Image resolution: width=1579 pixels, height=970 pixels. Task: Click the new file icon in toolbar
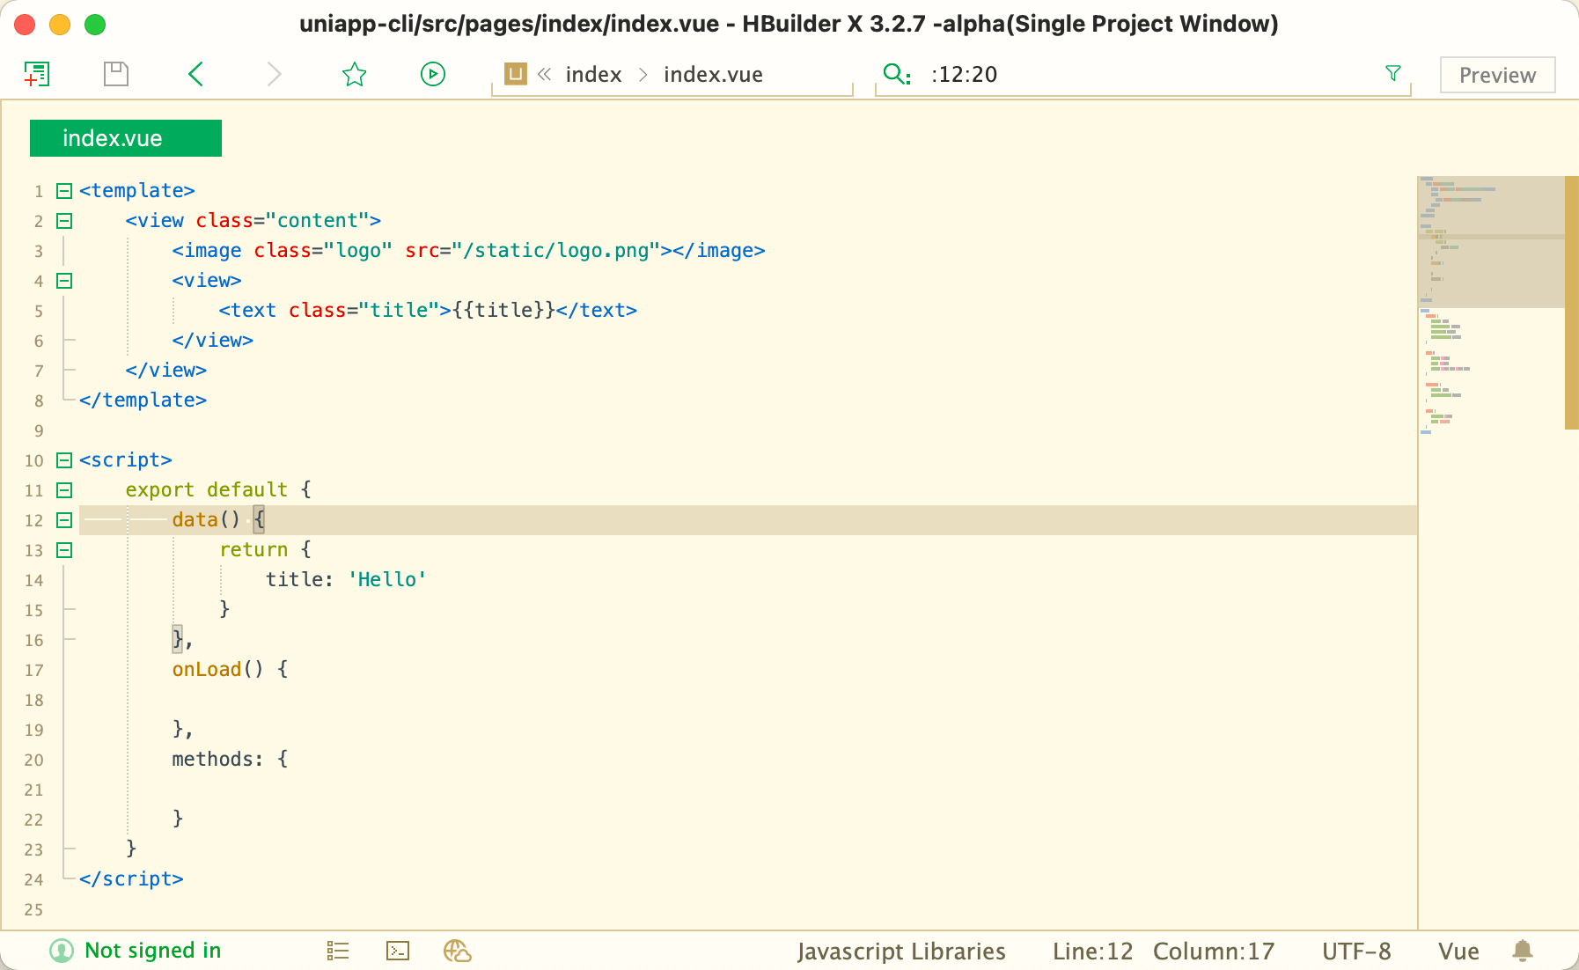pos(36,74)
